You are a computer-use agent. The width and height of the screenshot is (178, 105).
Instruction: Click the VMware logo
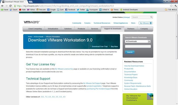click(32, 22)
